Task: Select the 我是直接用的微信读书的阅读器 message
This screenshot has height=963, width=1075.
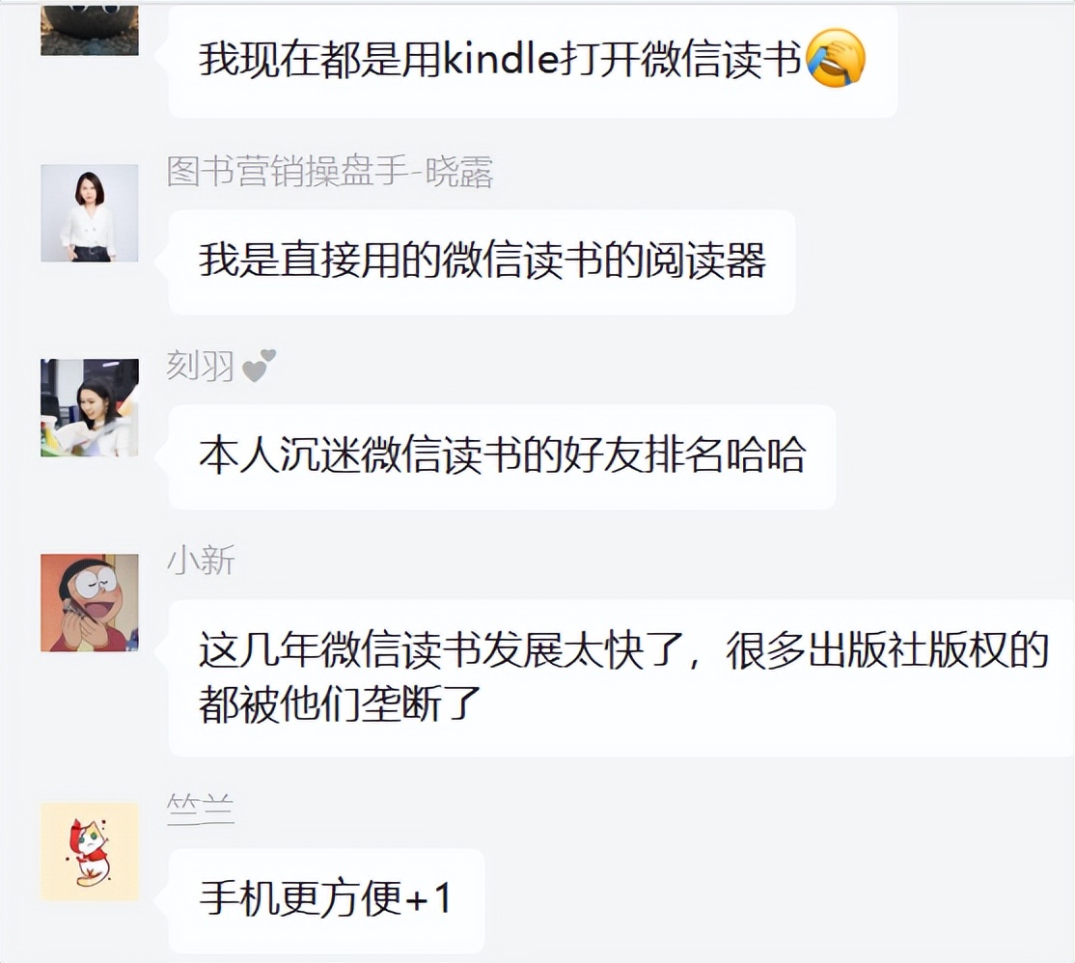Action: coord(482,261)
